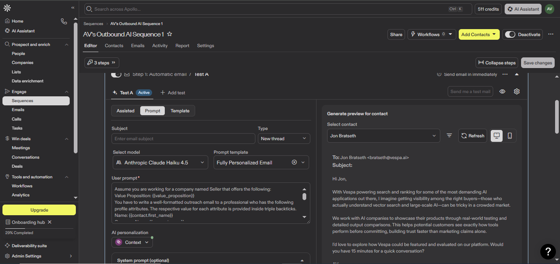560x264 pixels.
Task: Show email preview with the eye icon
Action: pos(502,91)
